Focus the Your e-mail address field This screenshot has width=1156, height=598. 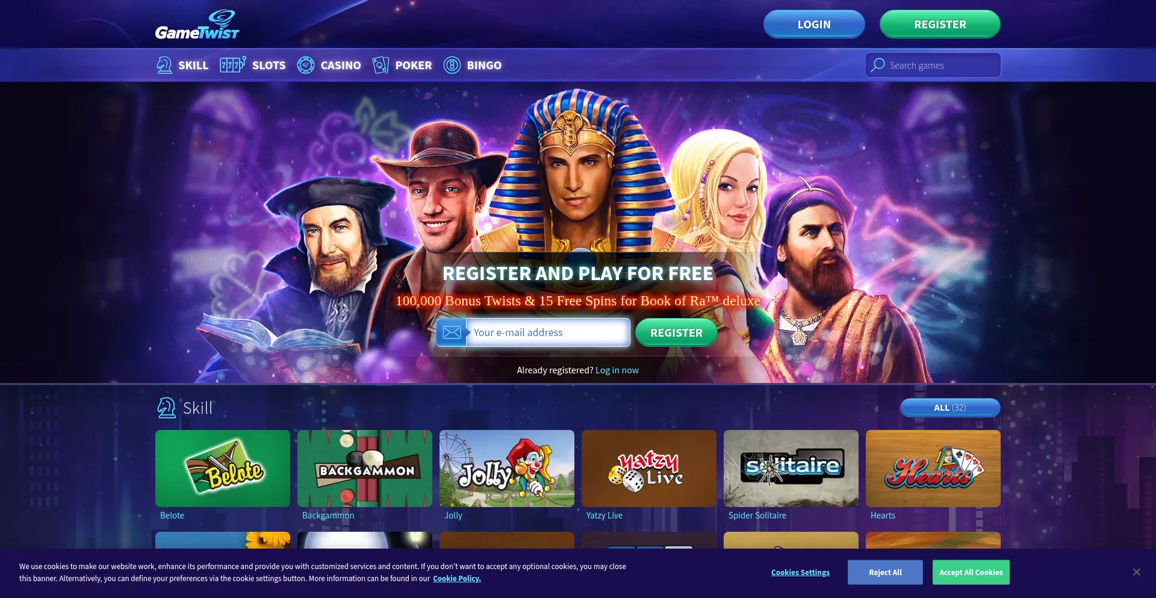coord(548,332)
